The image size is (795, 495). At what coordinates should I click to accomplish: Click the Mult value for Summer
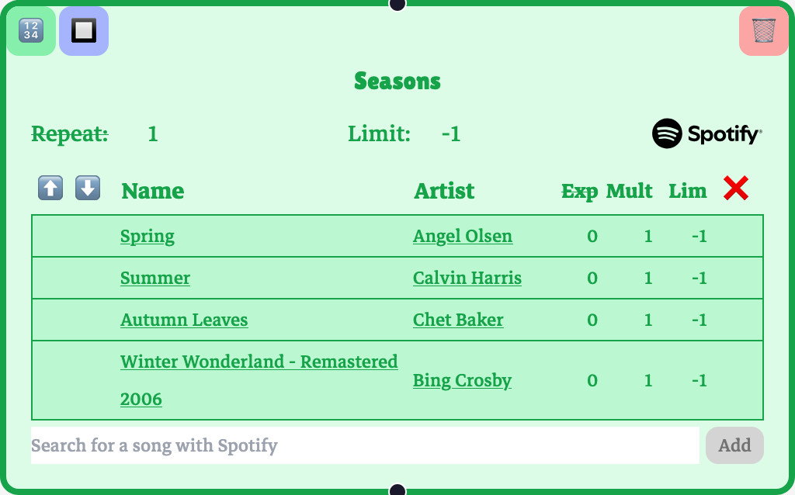click(648, 278)
